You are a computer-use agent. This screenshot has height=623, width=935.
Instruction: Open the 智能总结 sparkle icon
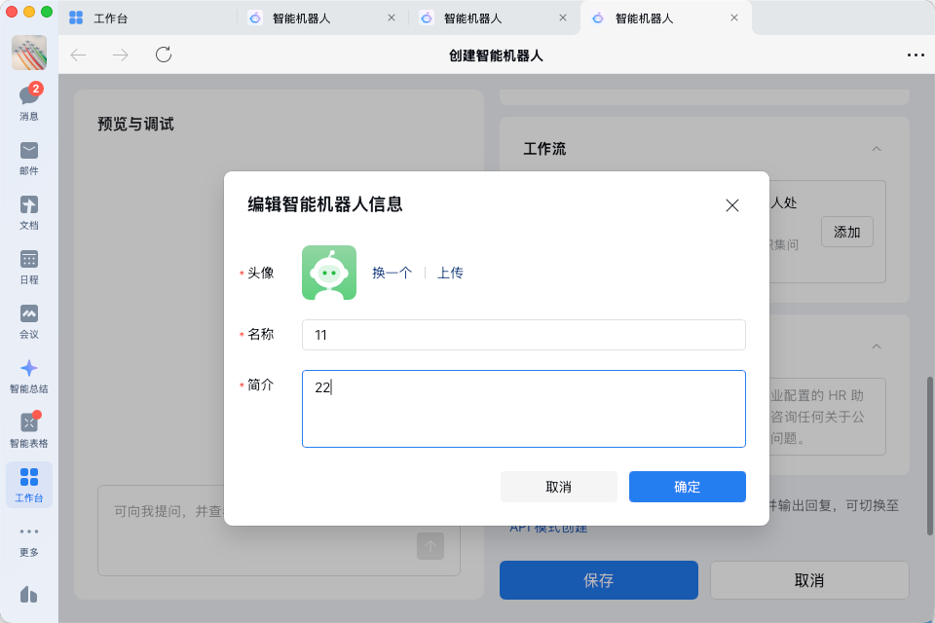pos(29,369)
